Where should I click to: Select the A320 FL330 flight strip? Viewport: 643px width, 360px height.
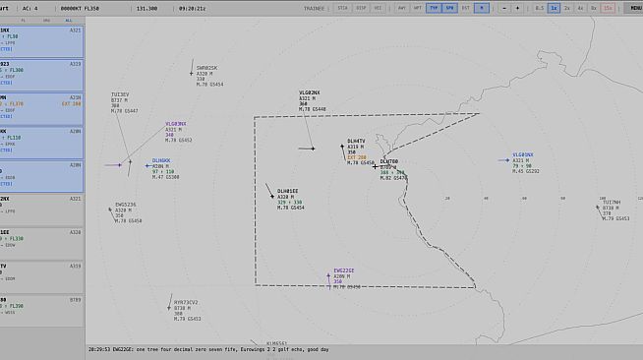41,244
